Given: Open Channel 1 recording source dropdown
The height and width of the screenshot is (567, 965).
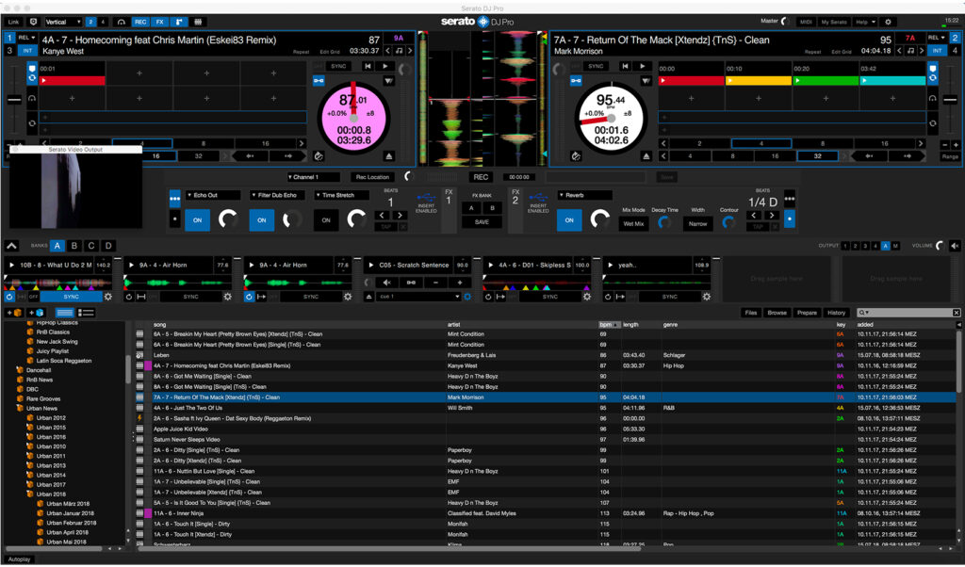Looking at the screenshot, I should point(314,177).
